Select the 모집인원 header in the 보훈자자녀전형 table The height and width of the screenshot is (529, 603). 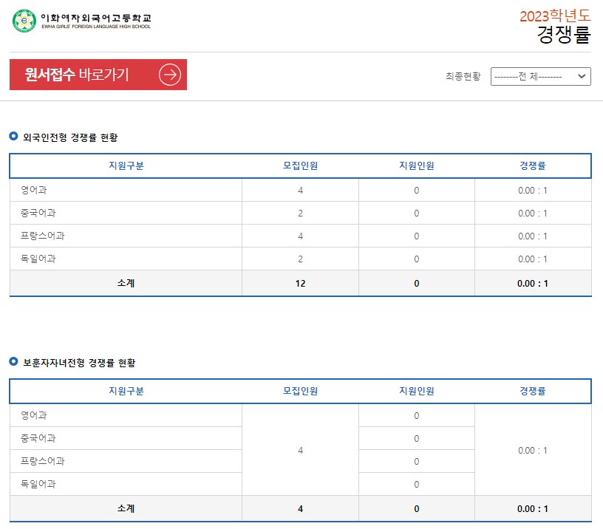click(300, 391)
